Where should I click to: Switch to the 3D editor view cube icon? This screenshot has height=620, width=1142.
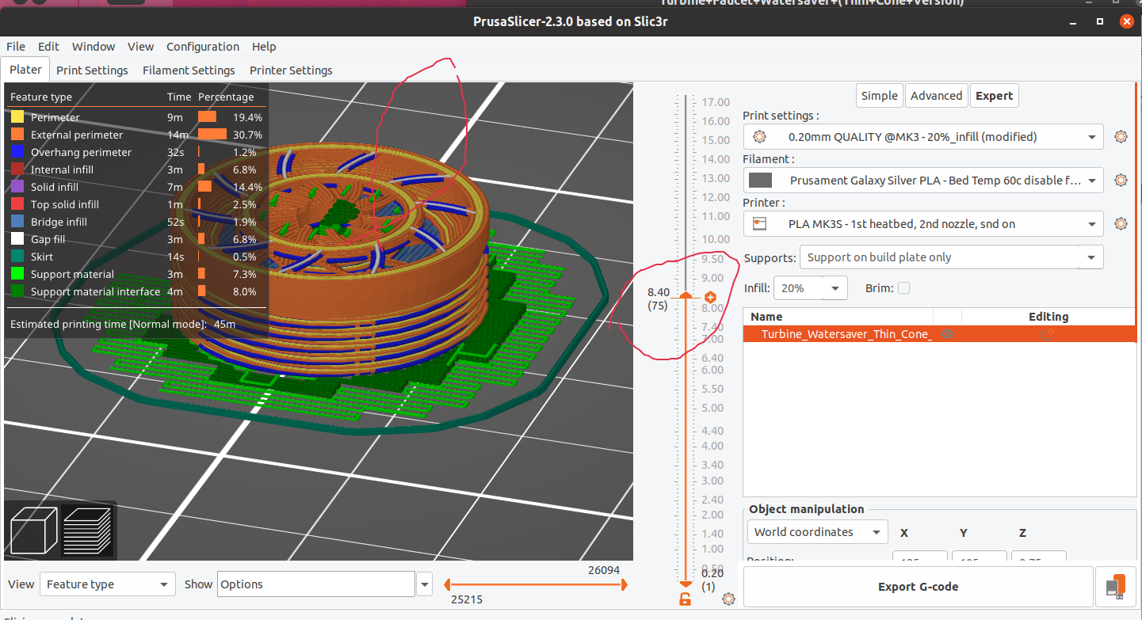[32, 531]
